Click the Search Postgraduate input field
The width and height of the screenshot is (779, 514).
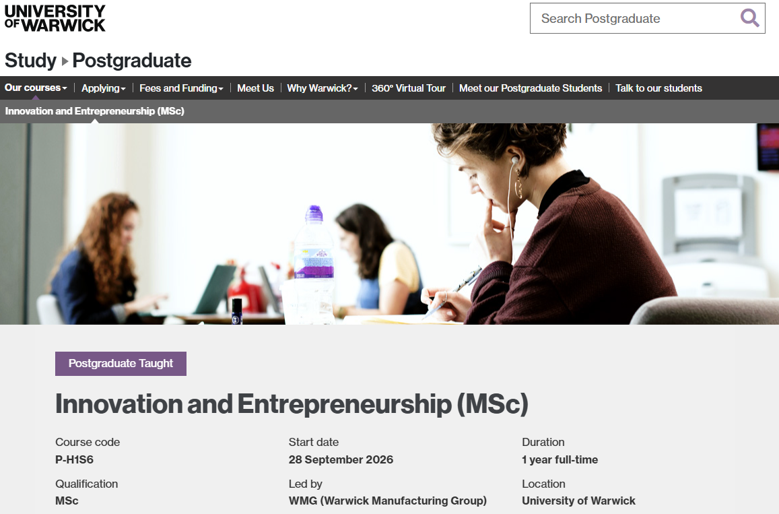[x=633, y=18]
